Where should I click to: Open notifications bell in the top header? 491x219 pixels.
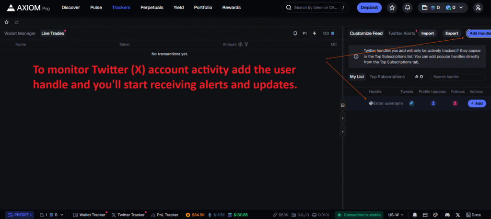[x=408, y=8]
